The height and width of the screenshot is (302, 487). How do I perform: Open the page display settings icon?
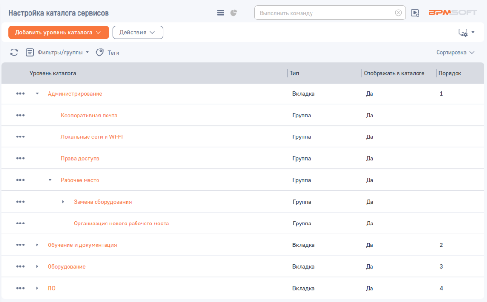click(463, 32)
